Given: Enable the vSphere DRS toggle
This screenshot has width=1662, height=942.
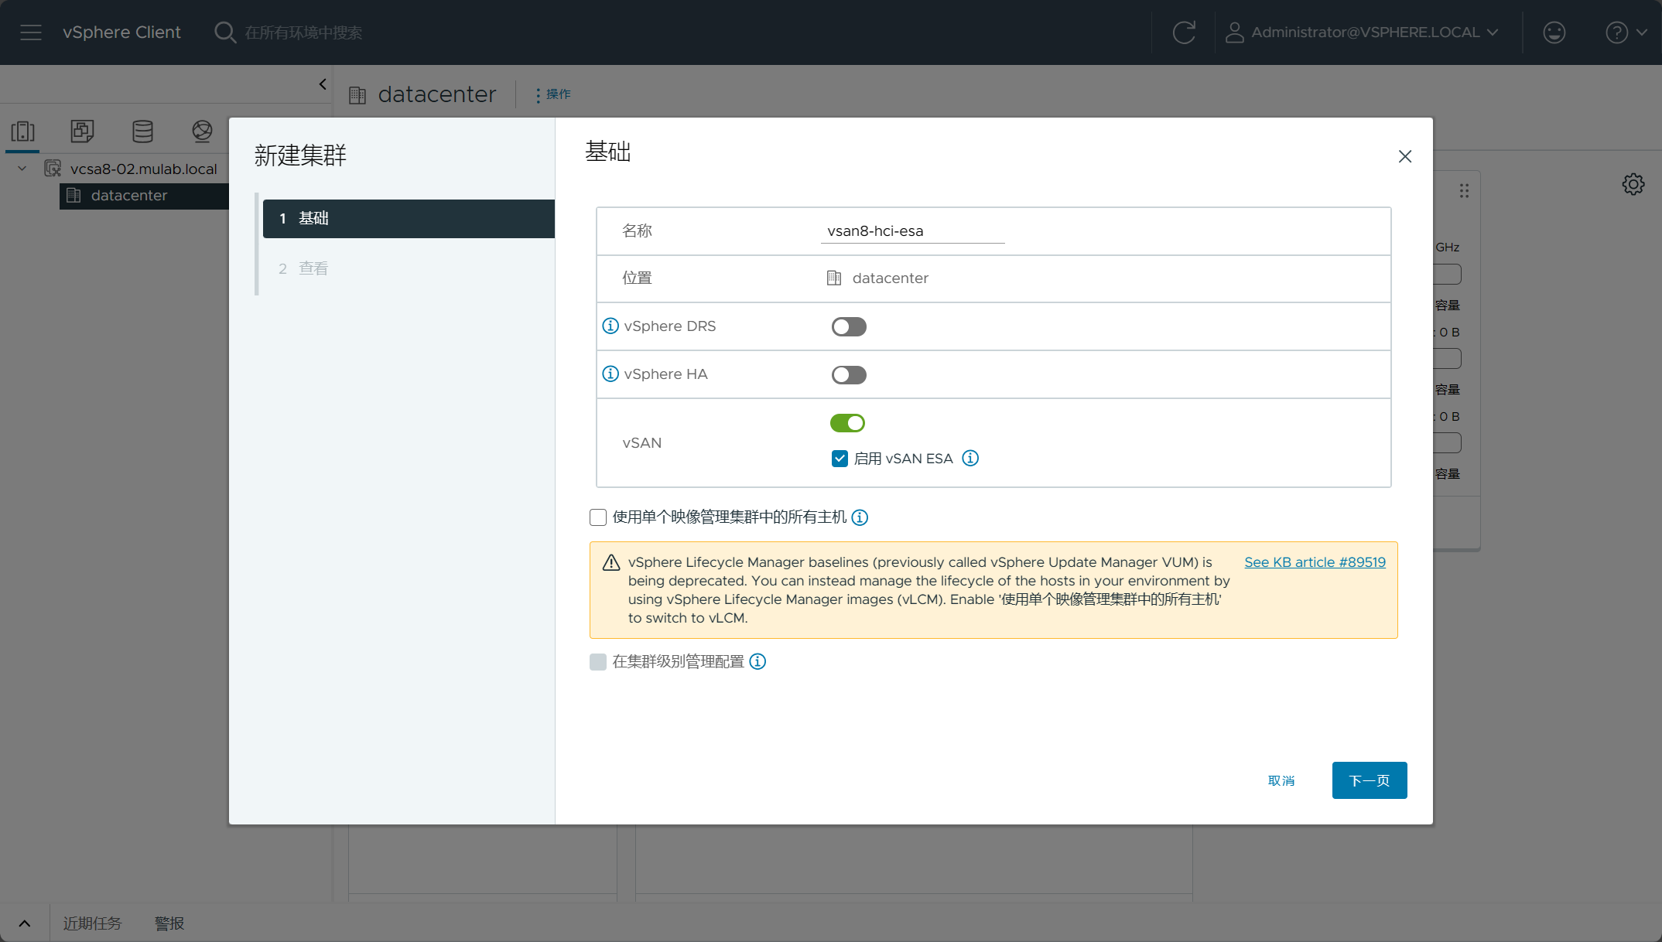Looking at the screenshot, I should coord(849,326).
